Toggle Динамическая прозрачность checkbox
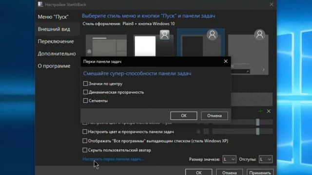The width and height of the screenshot is (312, 175). (x=85, y=92)
